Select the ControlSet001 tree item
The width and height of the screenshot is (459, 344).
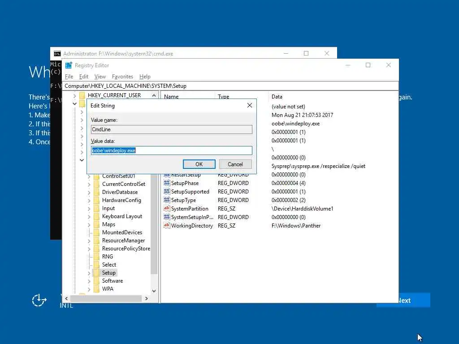point(118,176)
